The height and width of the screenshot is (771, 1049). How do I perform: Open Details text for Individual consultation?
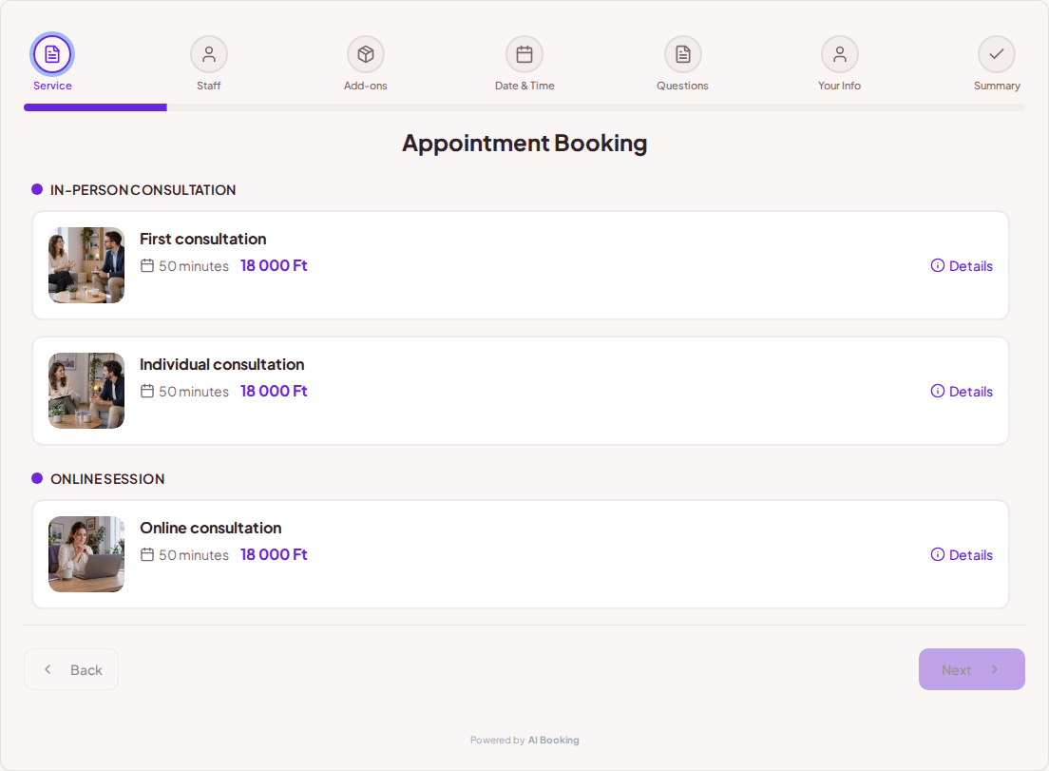click(x=971, y=392)
